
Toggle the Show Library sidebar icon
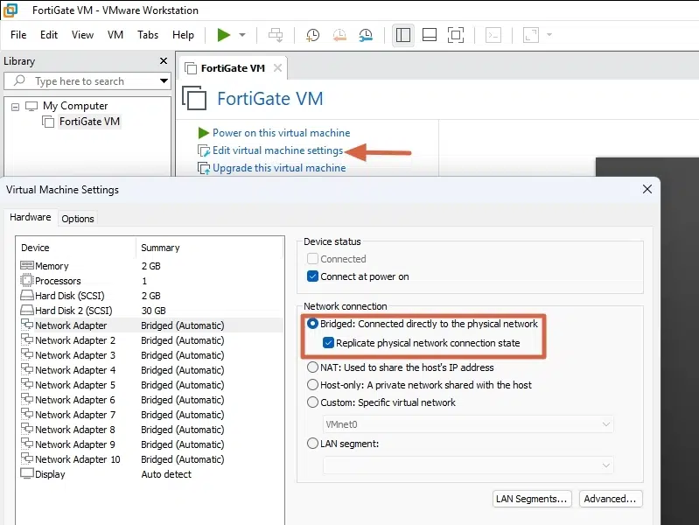pyautogui.click(x=402, y=35)
